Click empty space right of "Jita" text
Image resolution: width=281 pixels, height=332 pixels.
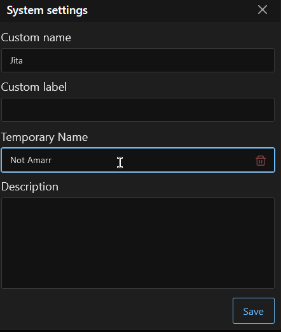(149, 60)
